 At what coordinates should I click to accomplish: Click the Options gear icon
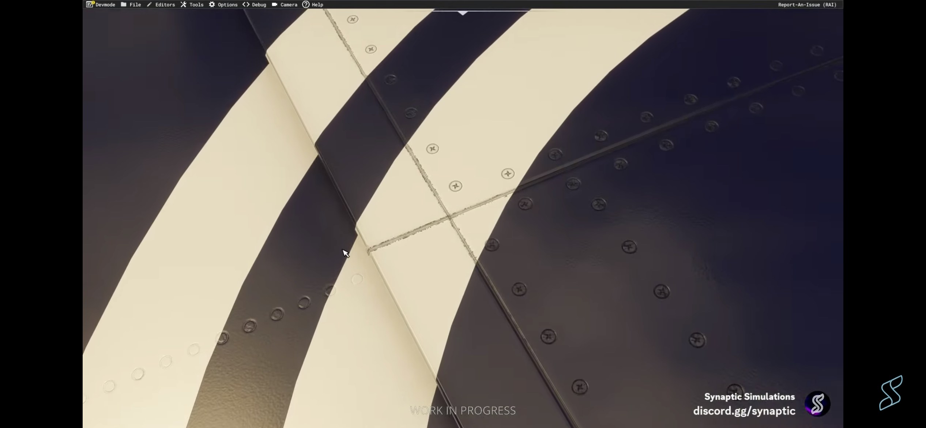tap(212, 4)
